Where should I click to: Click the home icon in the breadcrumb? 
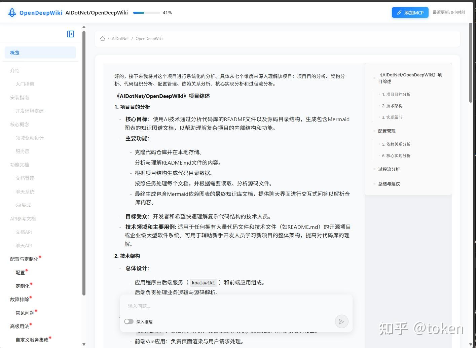(103, 38)
